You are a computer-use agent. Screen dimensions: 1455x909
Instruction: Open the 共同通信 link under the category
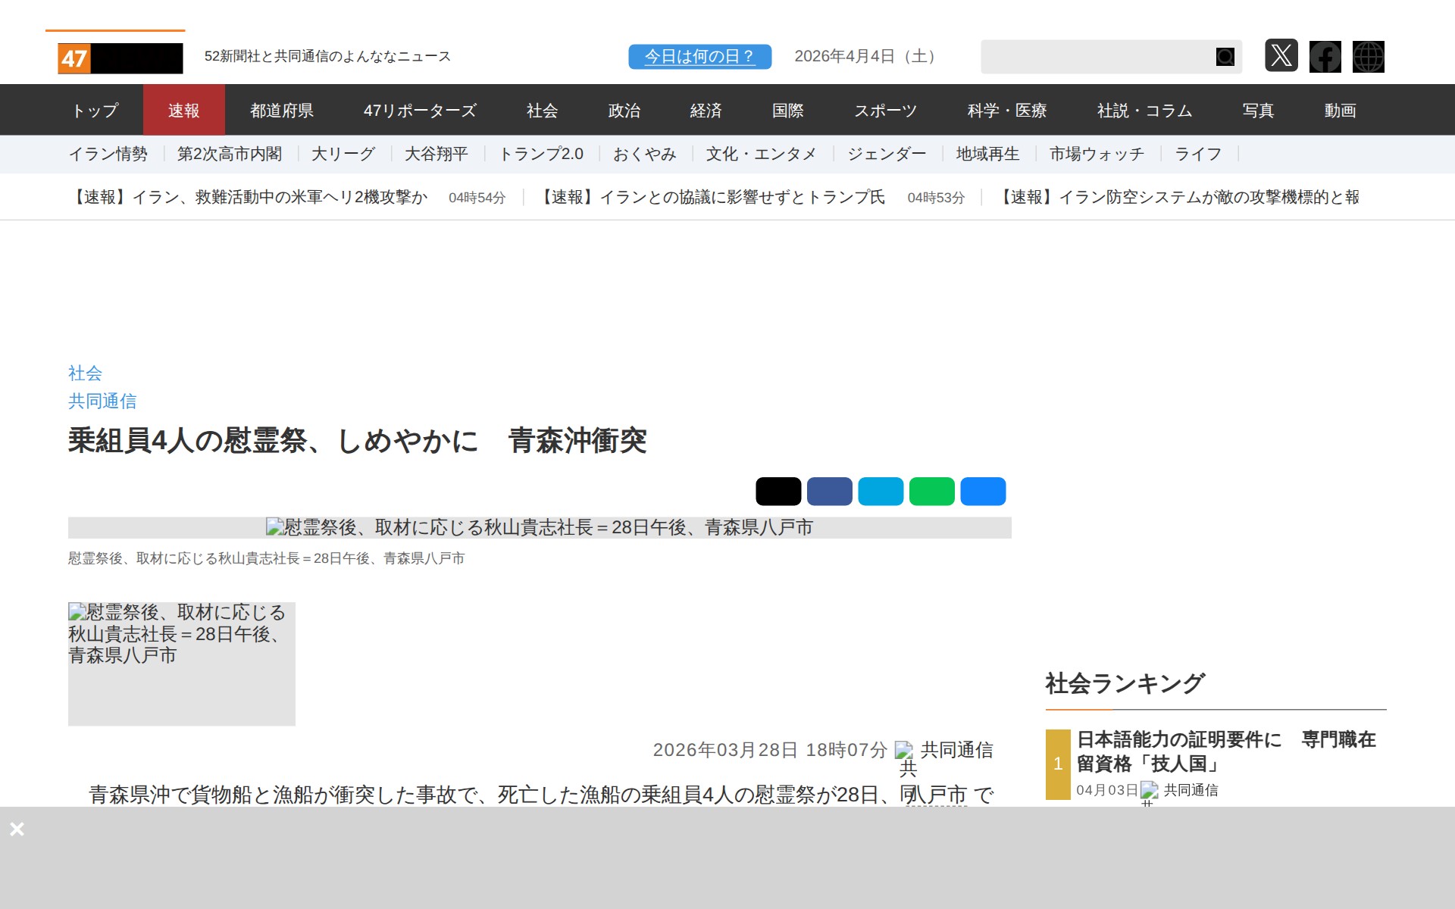pyautogui.click(x=102, y=401)
